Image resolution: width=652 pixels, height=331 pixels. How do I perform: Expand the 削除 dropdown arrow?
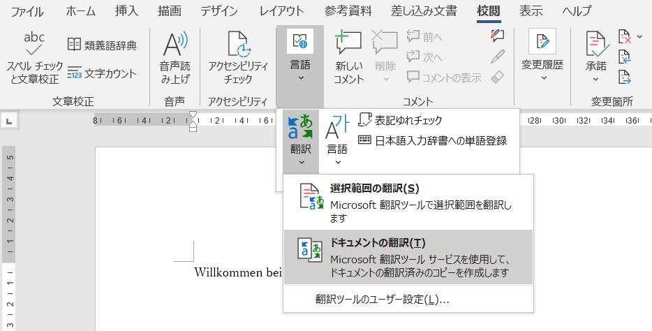pos(385,79)
